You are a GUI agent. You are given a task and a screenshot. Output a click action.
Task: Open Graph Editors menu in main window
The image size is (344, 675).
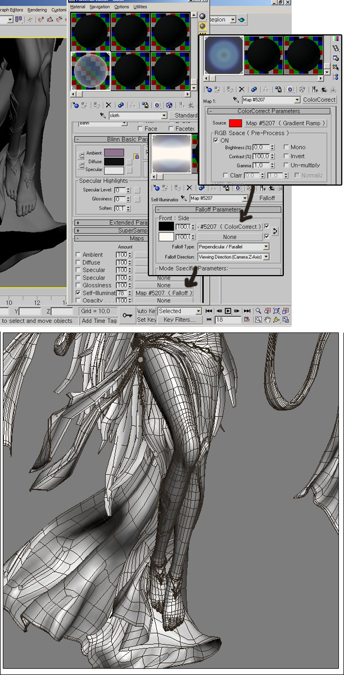[x=11, y=10]
